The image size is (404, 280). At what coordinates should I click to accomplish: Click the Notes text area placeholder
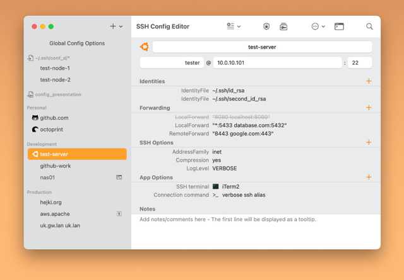click(x=228, y=220)
